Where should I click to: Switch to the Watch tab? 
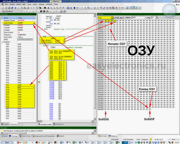(x=60, y=136)
